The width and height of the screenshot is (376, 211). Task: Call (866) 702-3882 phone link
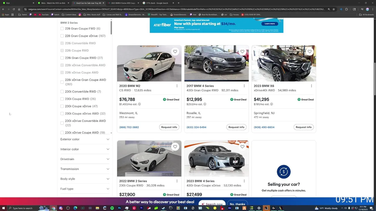[129, 127]
